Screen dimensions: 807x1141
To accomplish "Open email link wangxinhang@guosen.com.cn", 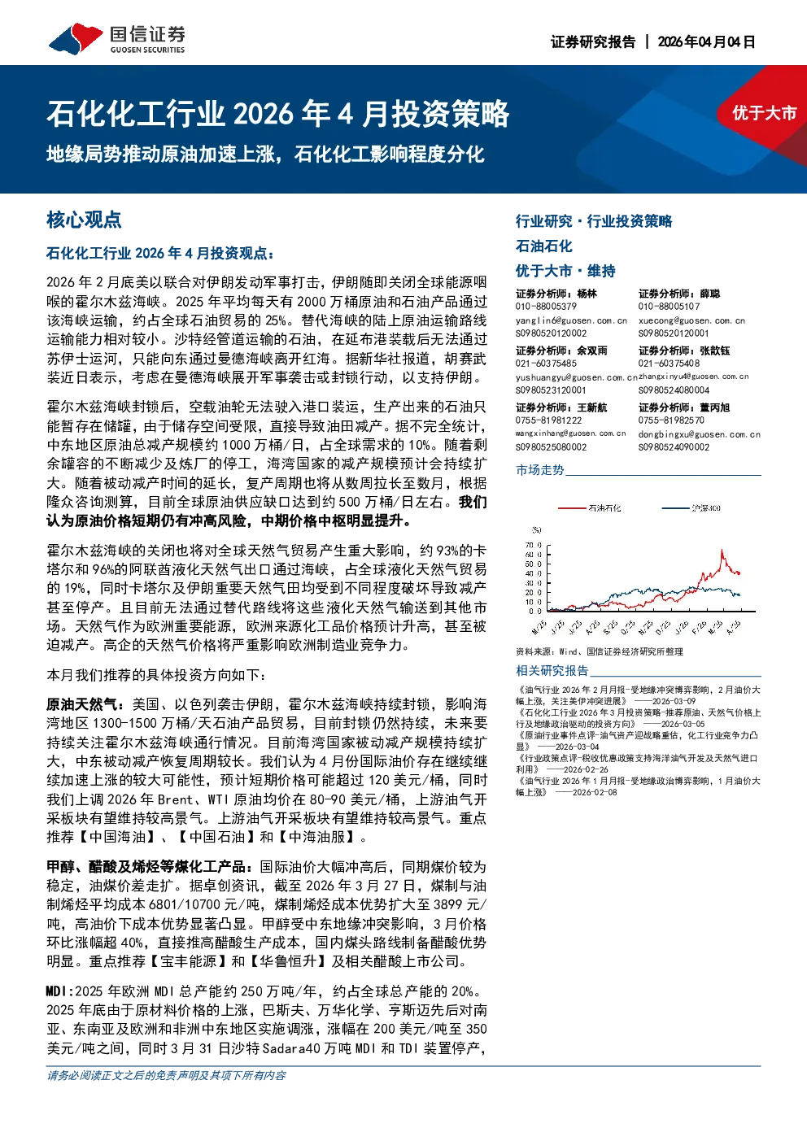I will point(570,433).
